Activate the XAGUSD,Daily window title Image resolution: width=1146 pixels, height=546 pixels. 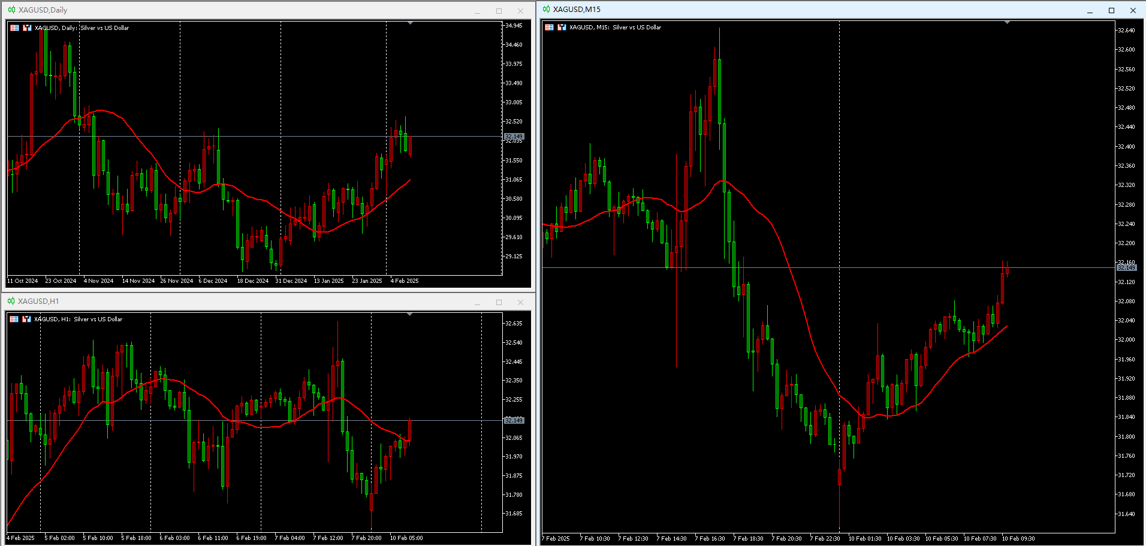[x=43, y=10]
